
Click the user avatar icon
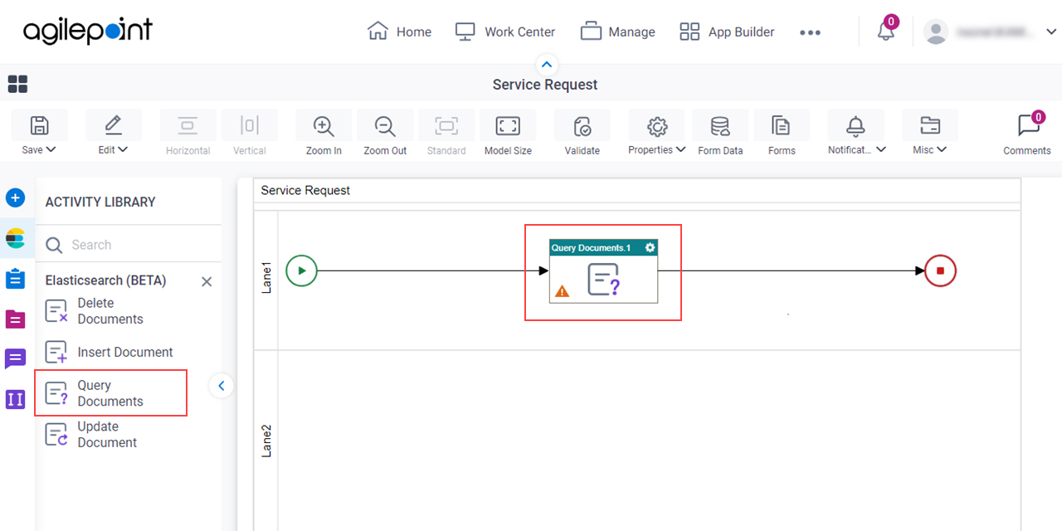point(936,32)
